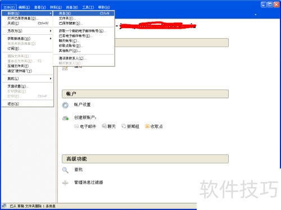Expand the 脱机(L) submenu
This screenshot has height=210, width=281.
pyautogui.click(x=28, y=79)
